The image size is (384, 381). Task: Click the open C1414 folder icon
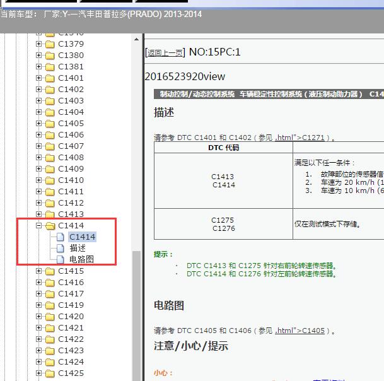click(x=50, y=226)
